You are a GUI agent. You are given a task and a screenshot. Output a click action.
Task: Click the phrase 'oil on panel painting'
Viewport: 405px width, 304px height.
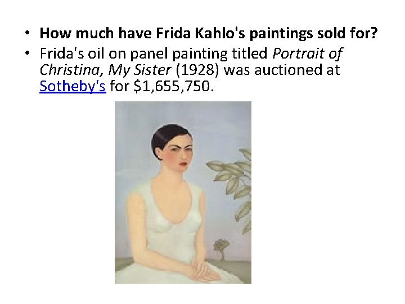tap(157, 53)
